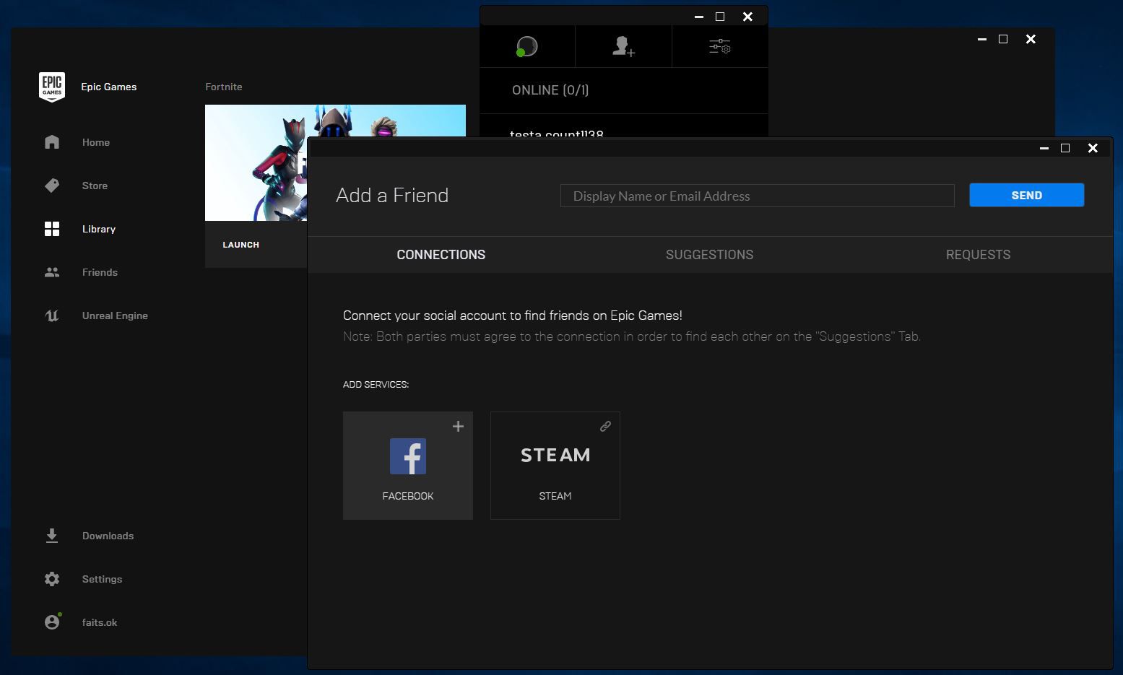Switch to the Requests tab
Viewport: 1123px width, 675px height.
tap(979, 255)
